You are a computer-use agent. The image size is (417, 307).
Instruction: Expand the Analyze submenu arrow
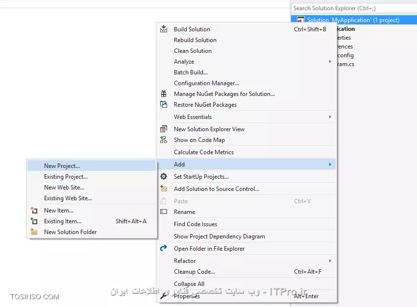pyautogui.click(x=330, y=62)
